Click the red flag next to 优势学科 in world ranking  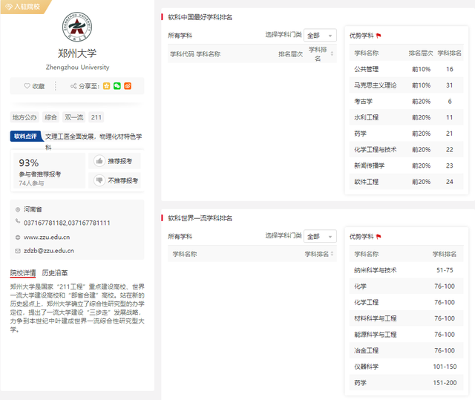coord(379,237)
